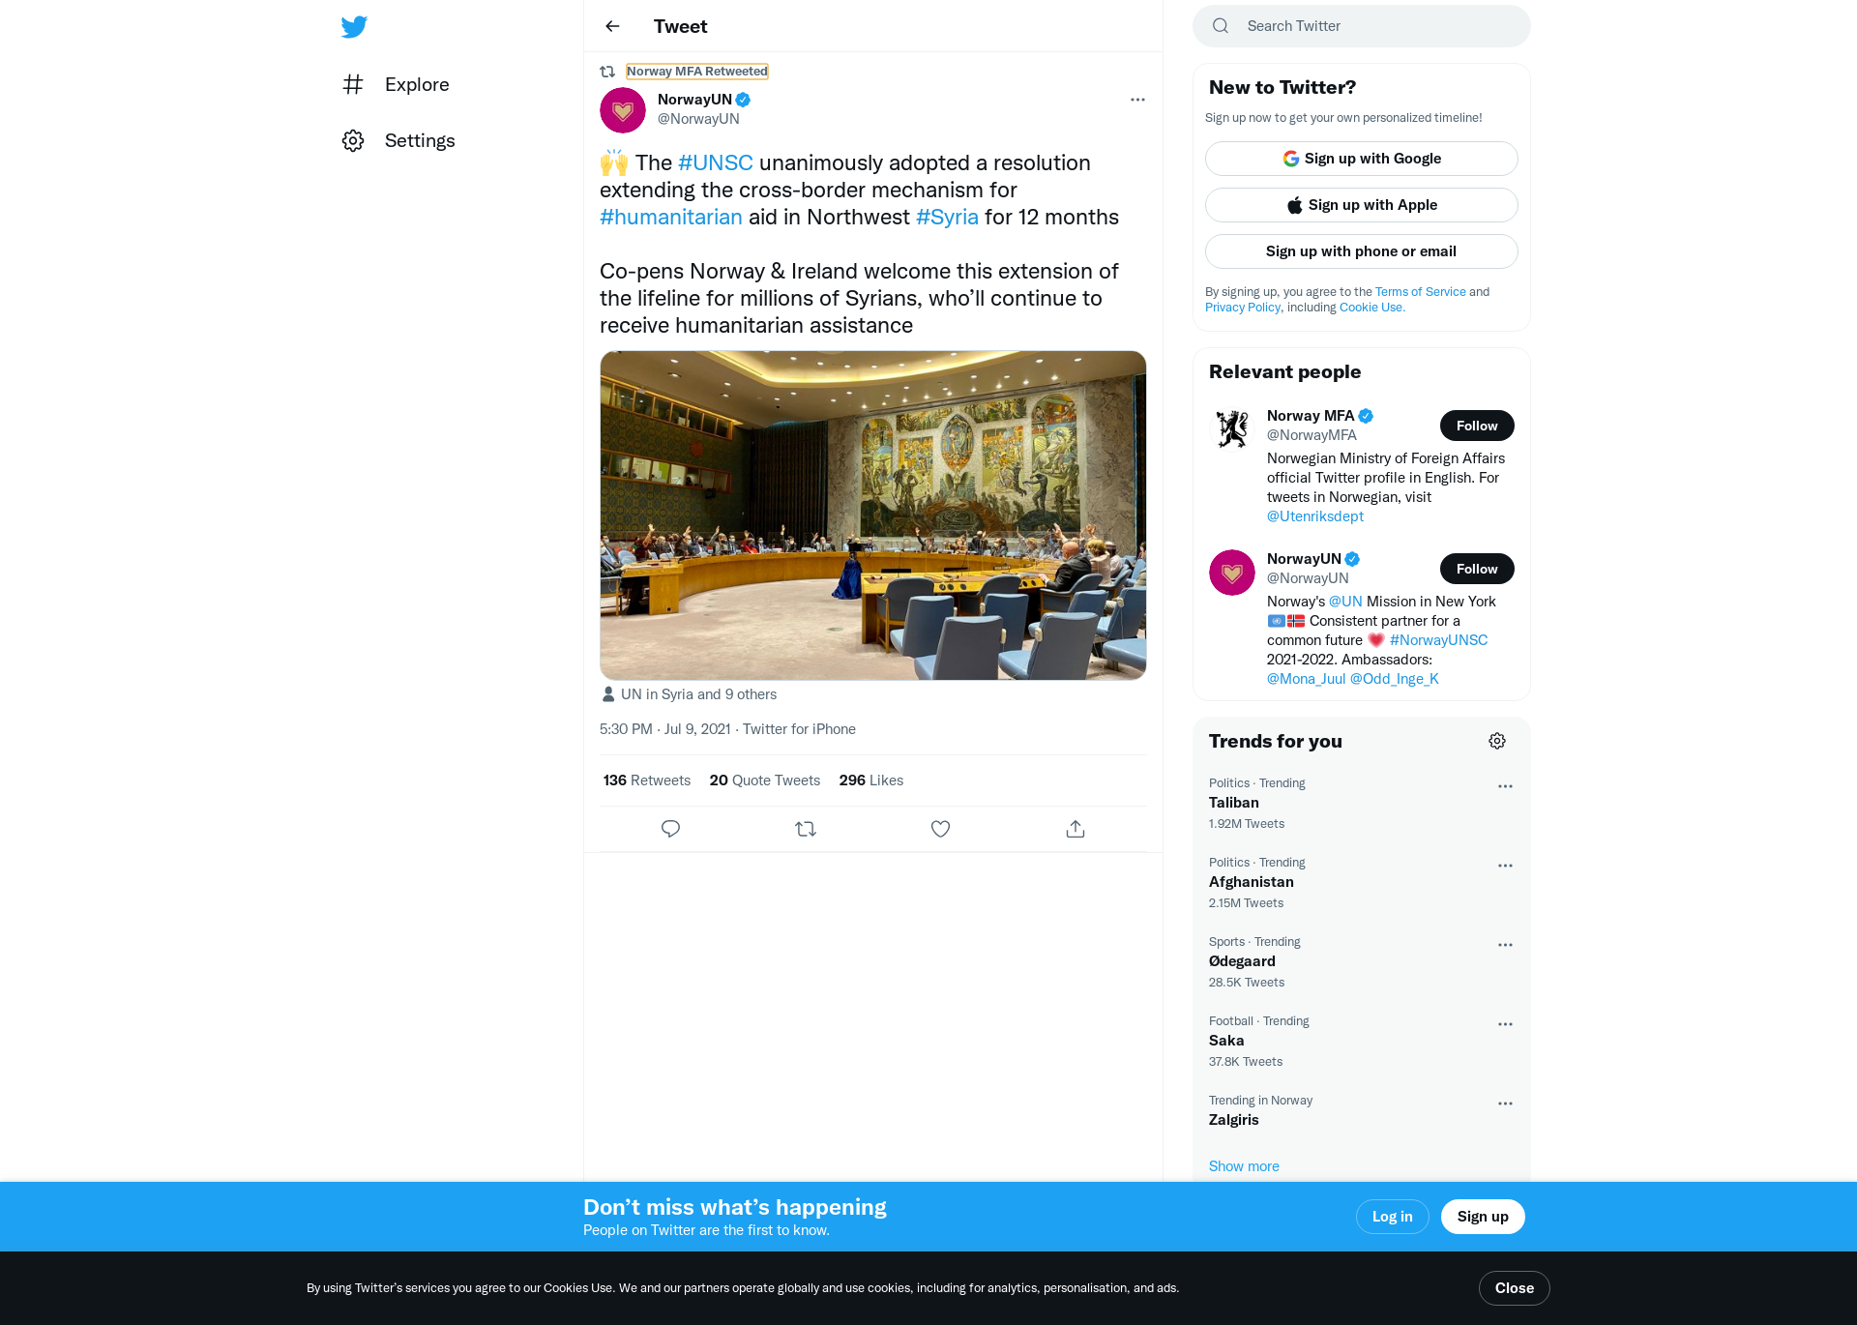The width and height of the screenshot is (1857, 1325).
Task: Open the NorwayUN profile avatar on the tweet
Action: coord(623,110)
